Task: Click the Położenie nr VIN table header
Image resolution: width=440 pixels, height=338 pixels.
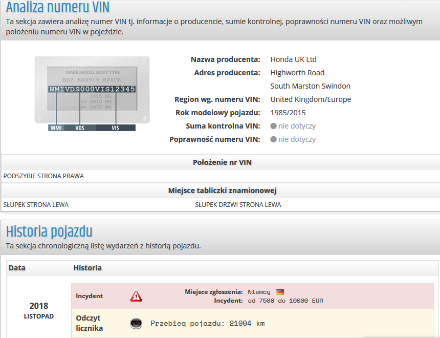Action: (x=222, y=162)
